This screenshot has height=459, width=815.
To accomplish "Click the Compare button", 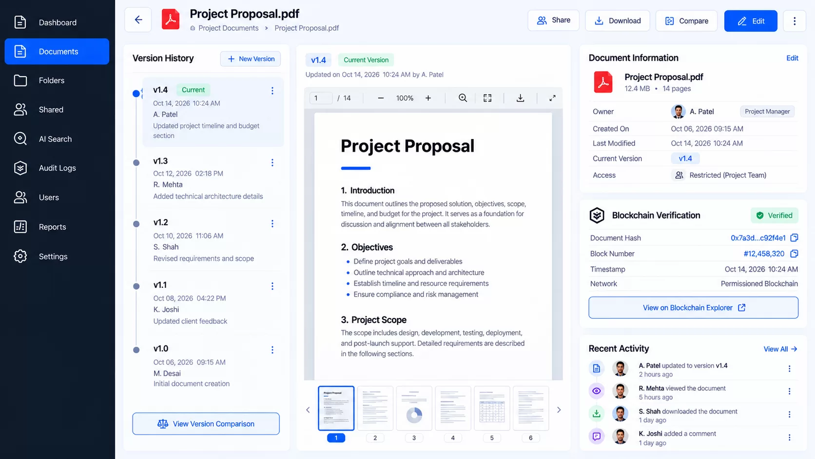I will [x=686, y=20].
